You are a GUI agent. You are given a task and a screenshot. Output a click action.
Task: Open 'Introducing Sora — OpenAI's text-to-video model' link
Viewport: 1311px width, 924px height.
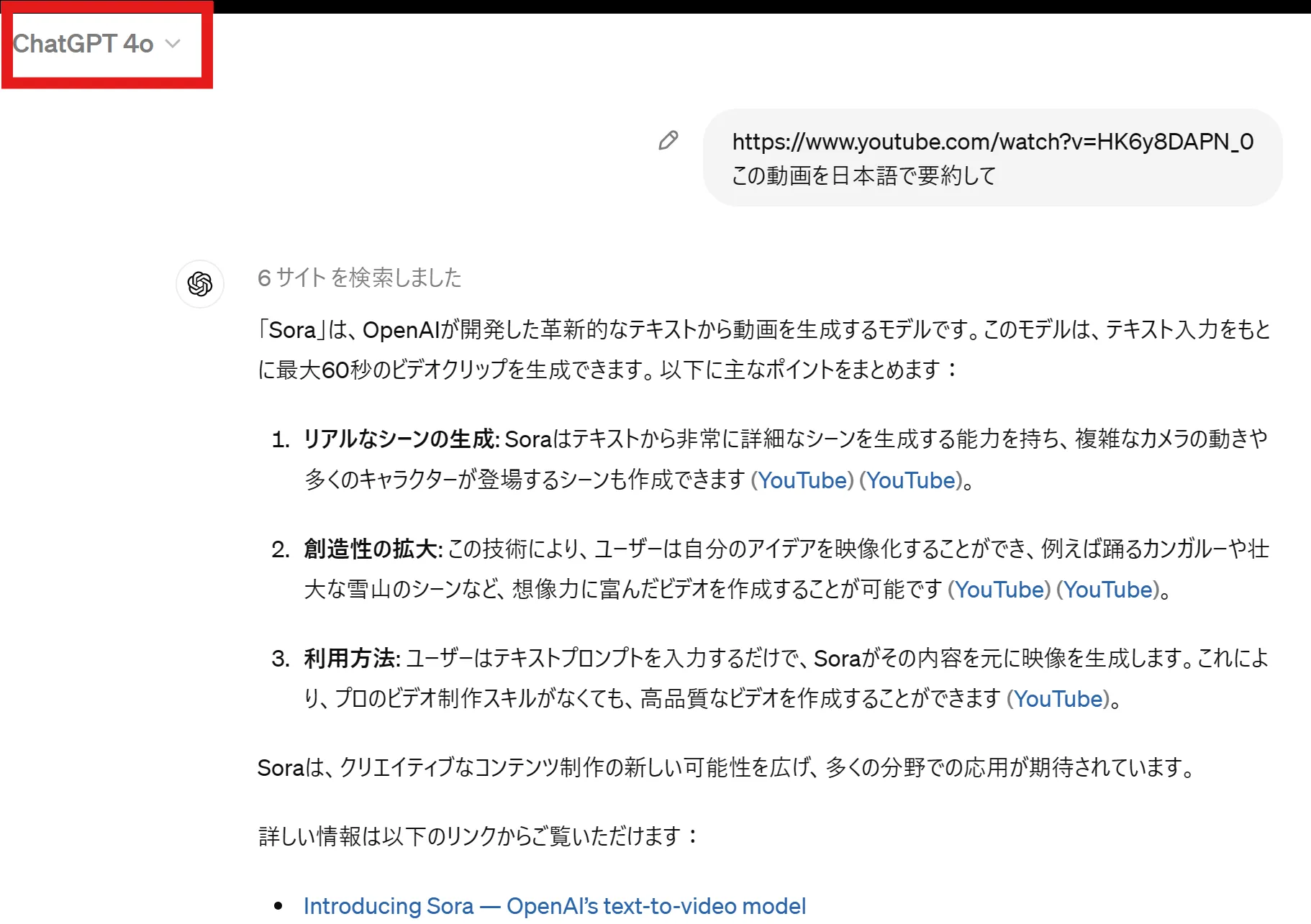555,906
